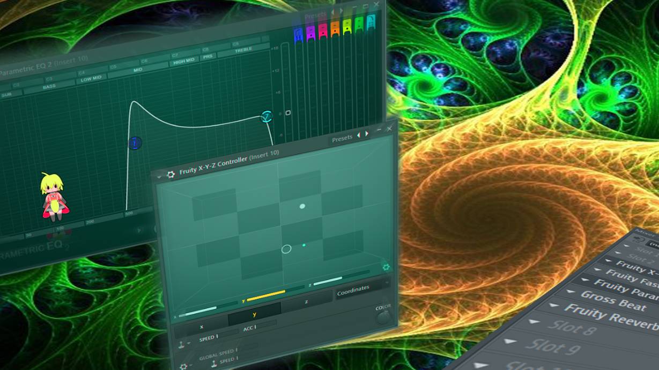Image resolution: width=659 pixels, height=370 pixels.
Task: Select previous preset in X-Y-Z Controller
Action: pyautogui.click(x=358, y=135)
